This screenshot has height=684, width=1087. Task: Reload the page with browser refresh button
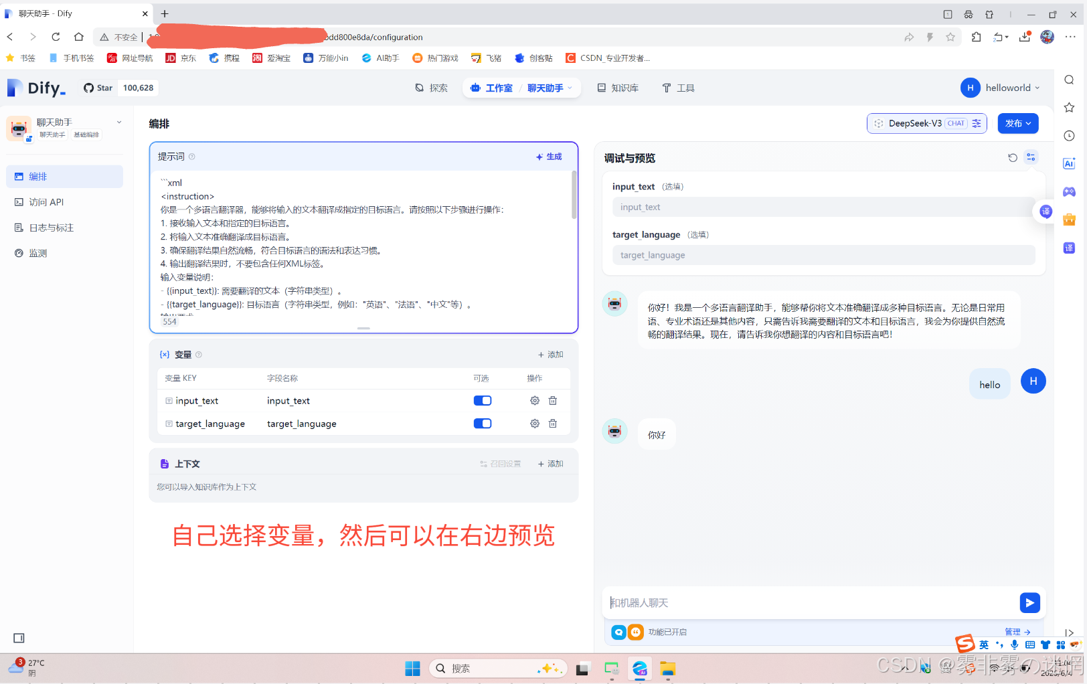pos(56,37)
